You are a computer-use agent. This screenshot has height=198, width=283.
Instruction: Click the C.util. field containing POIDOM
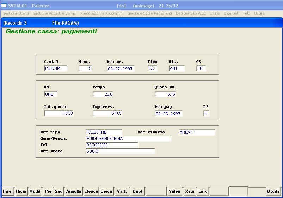coord(56,68)
